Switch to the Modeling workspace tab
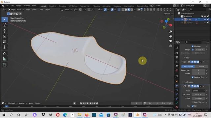Viewport: 211px width, 118px height. [52, 6]
